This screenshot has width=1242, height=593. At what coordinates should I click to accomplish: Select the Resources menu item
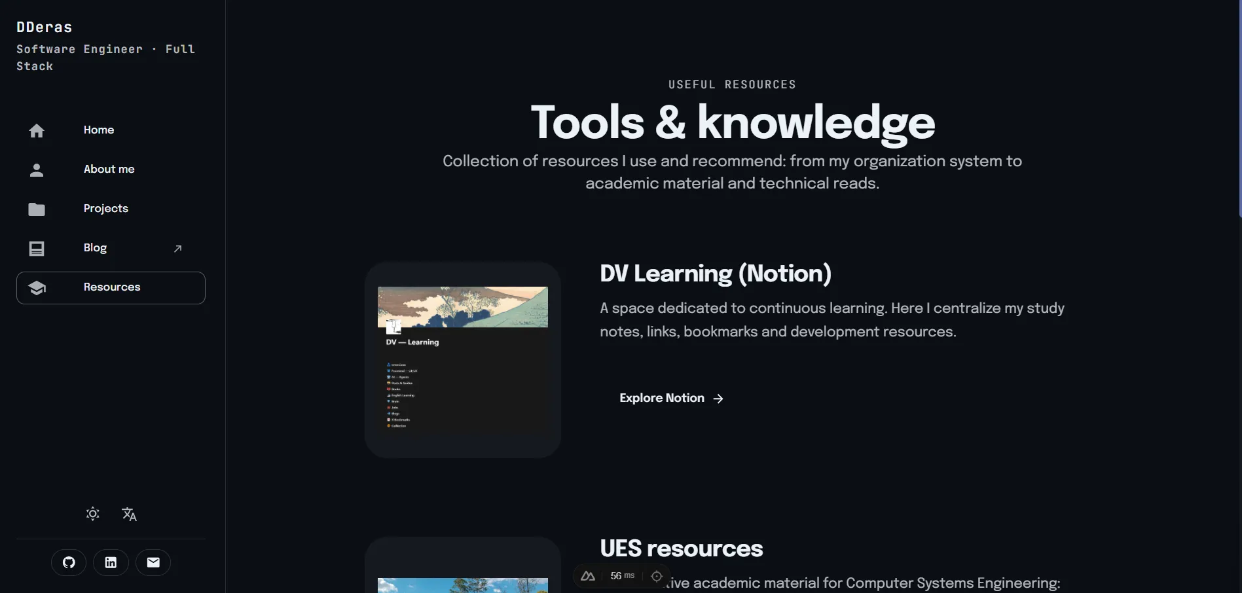point(111,288)
